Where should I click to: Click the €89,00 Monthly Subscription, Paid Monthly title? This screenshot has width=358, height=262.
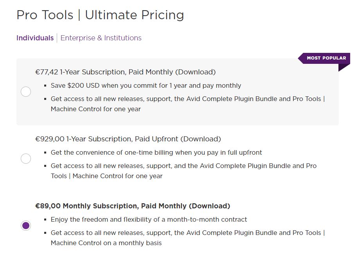click(x=133, y=206)
